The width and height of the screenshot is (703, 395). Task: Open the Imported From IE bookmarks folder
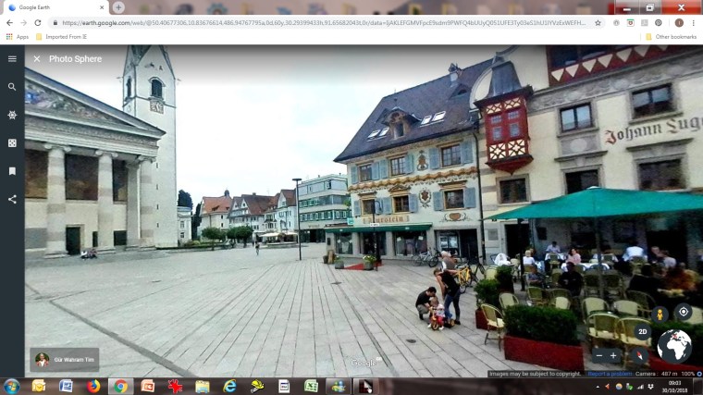tap(63, 36)
